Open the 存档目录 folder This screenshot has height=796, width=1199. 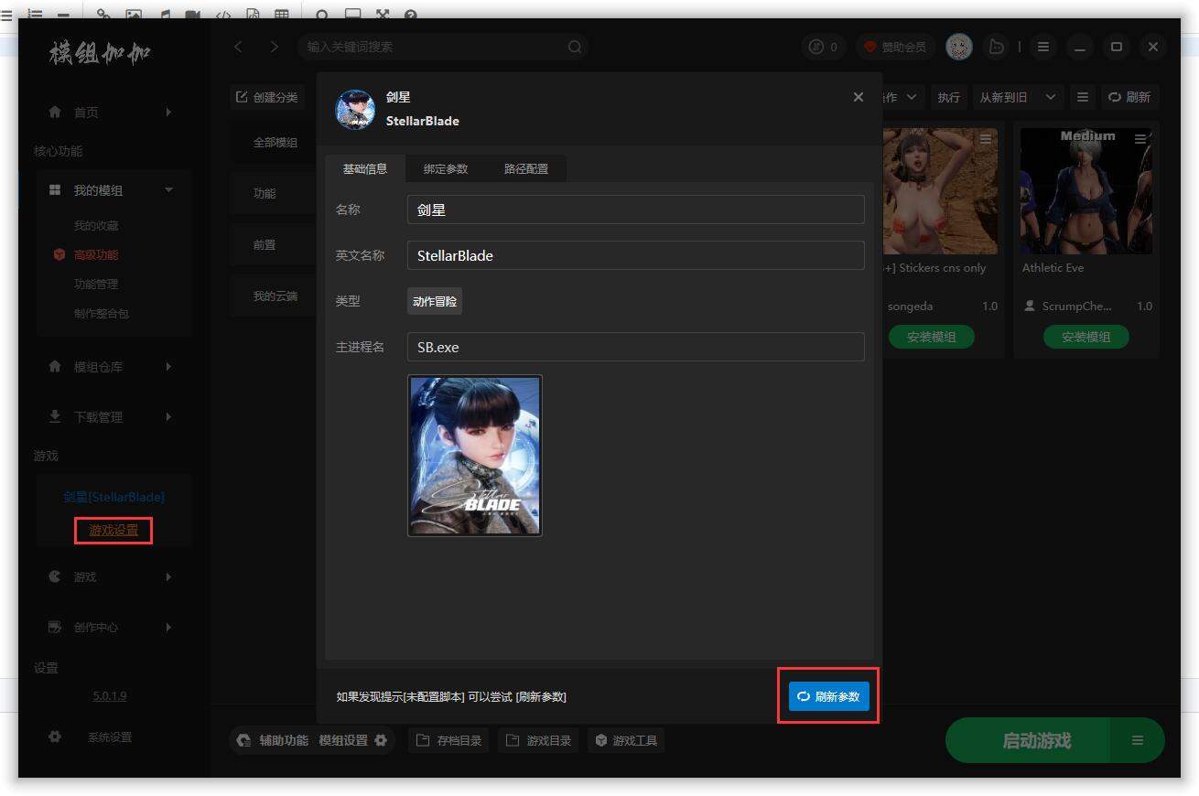pyautogui.click(x=449, y=740)
